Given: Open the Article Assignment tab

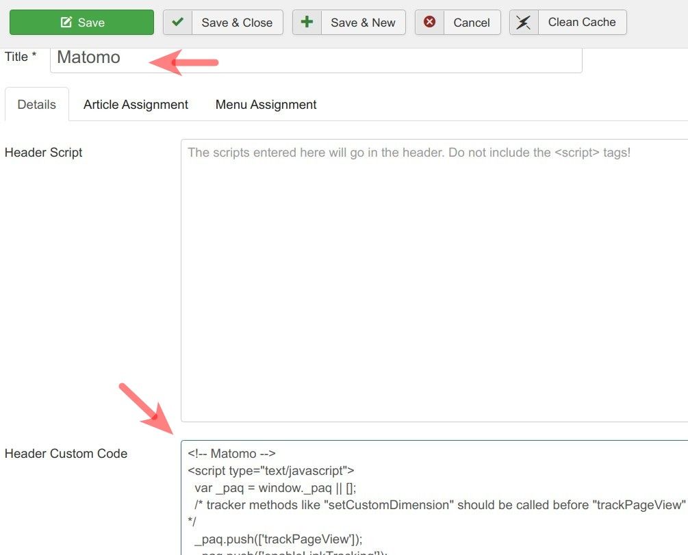Looking at the screenshot, I should 136,105.
